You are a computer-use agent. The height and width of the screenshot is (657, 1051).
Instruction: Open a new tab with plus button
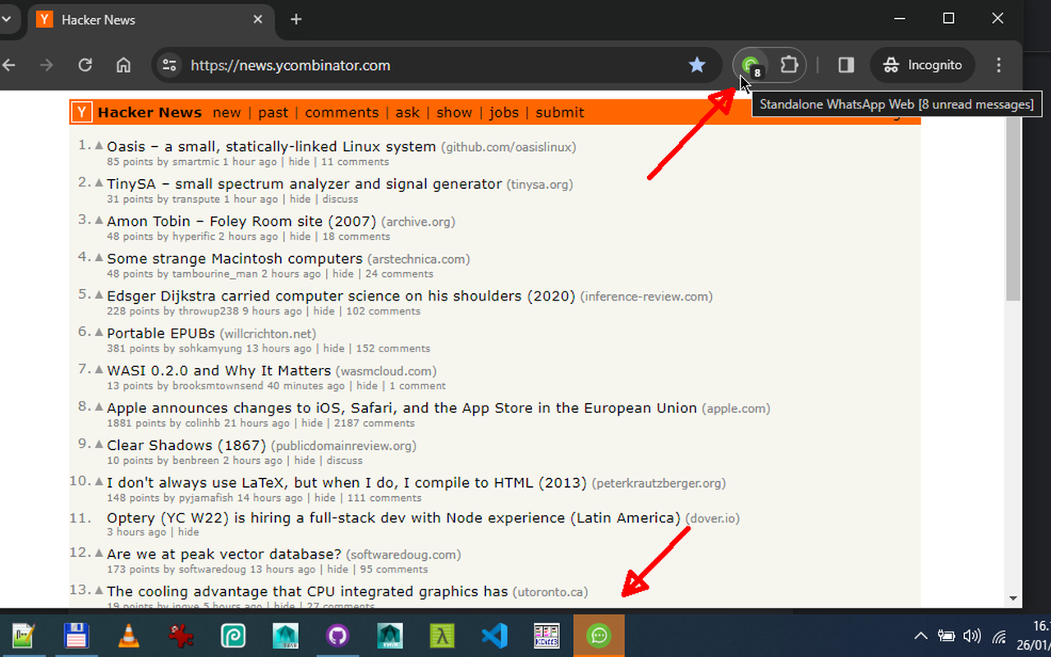coord(296,19)
